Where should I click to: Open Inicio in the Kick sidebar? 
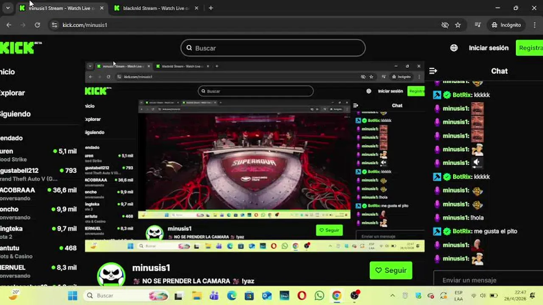8,72
